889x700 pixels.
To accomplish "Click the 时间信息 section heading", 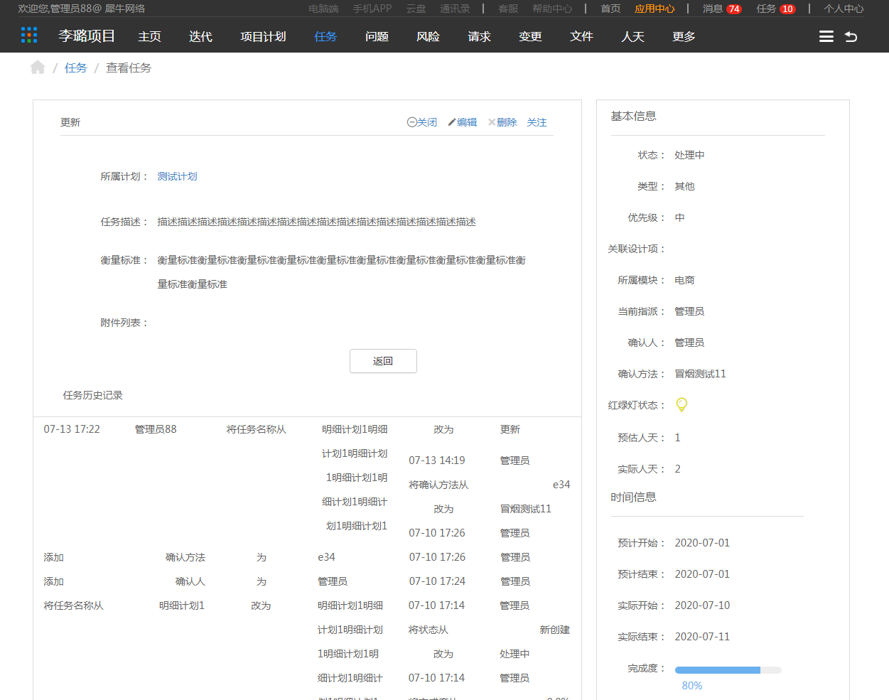I will (633, 497).
